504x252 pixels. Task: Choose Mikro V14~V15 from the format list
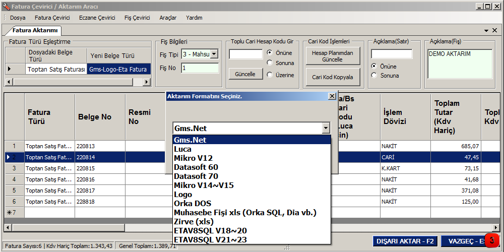251,185
